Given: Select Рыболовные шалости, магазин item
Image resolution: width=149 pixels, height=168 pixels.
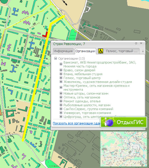Looking at the screenshot, I should (87, 105).
